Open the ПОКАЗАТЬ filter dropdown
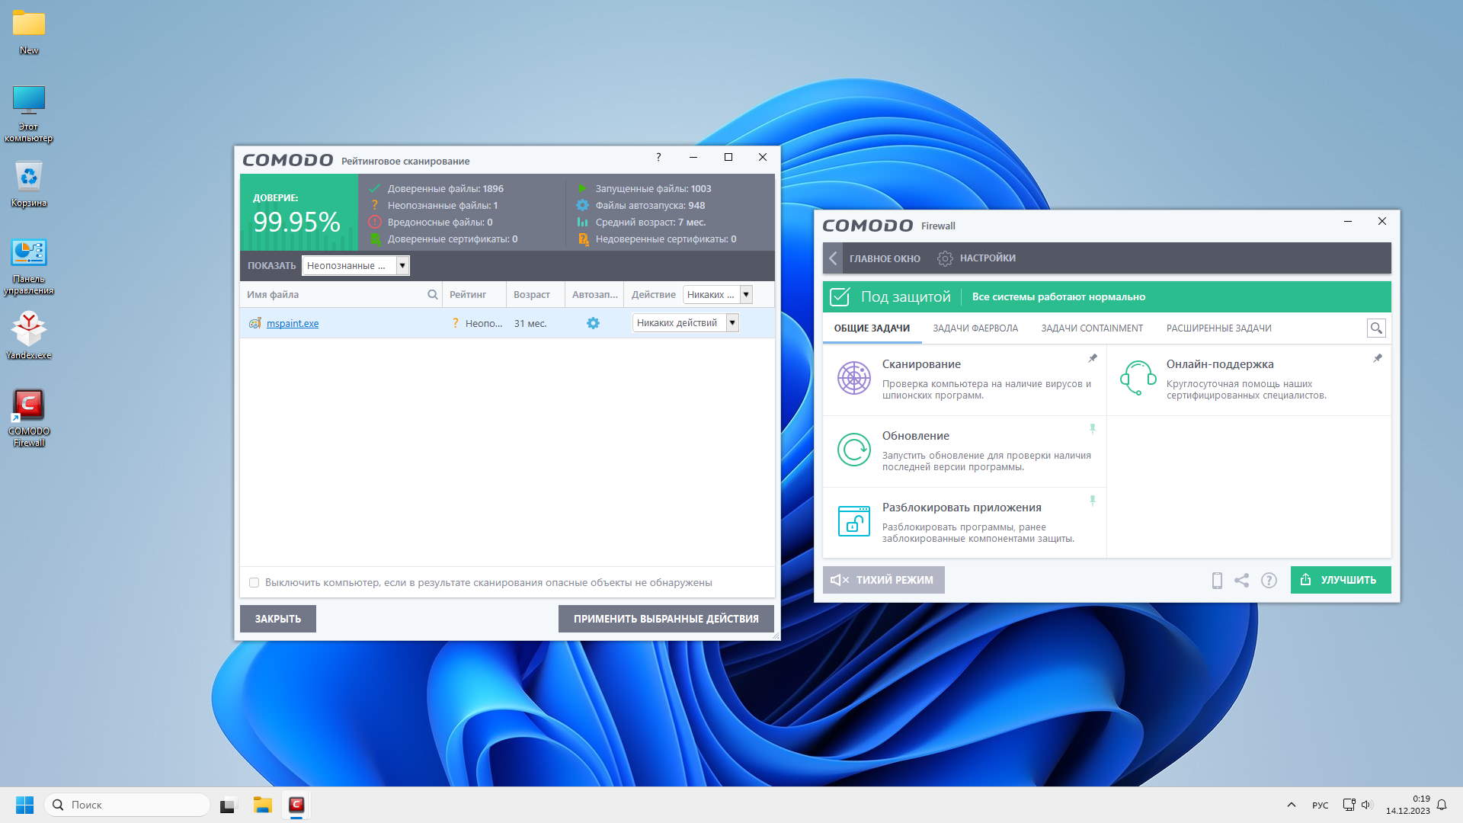Viewport: 1463px width, 823px height. 402,266
